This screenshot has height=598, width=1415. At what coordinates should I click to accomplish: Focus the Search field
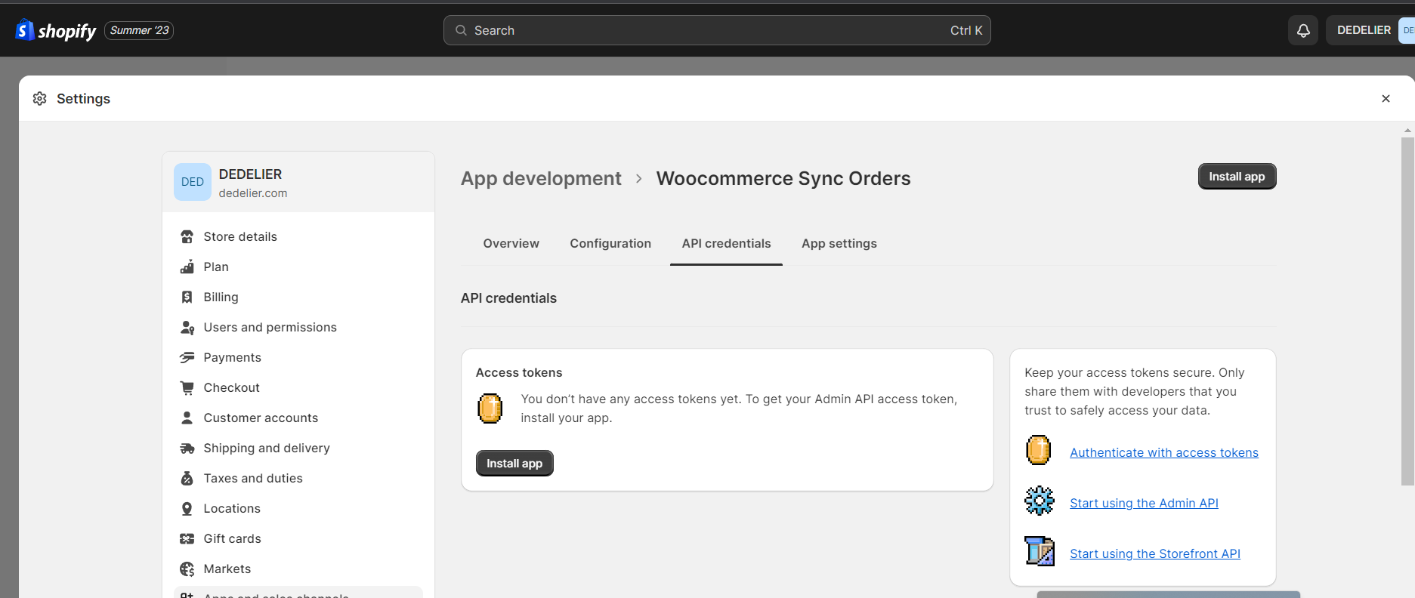pos(717,30)
